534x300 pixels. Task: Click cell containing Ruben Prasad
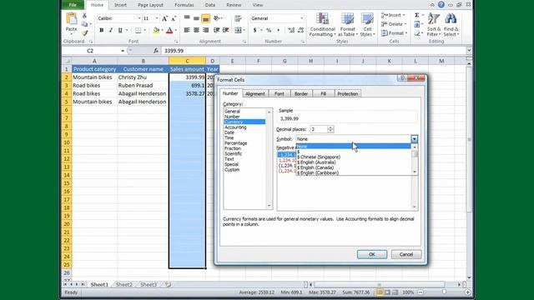point(143,85)
